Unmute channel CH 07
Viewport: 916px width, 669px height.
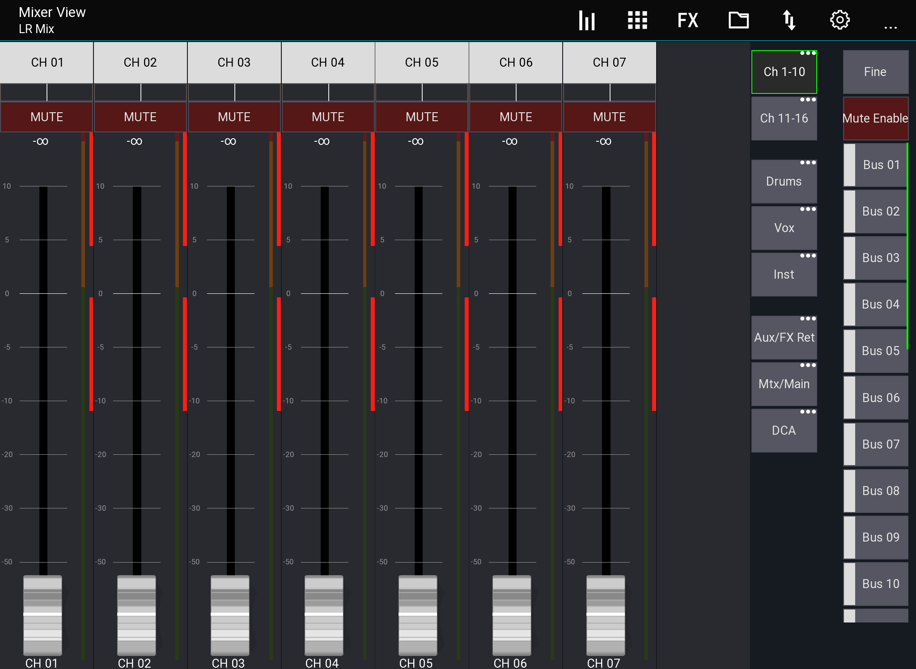click(609, 117)
